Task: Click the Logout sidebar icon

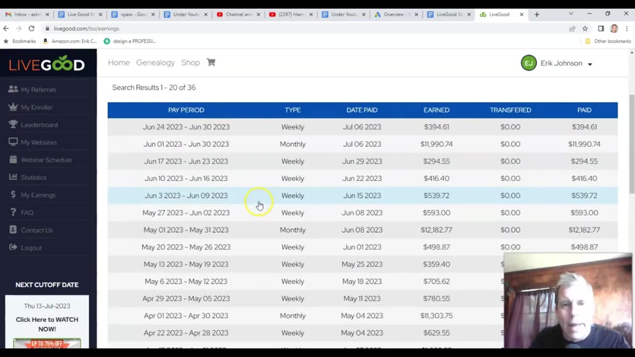Action: tap(13, 247)
